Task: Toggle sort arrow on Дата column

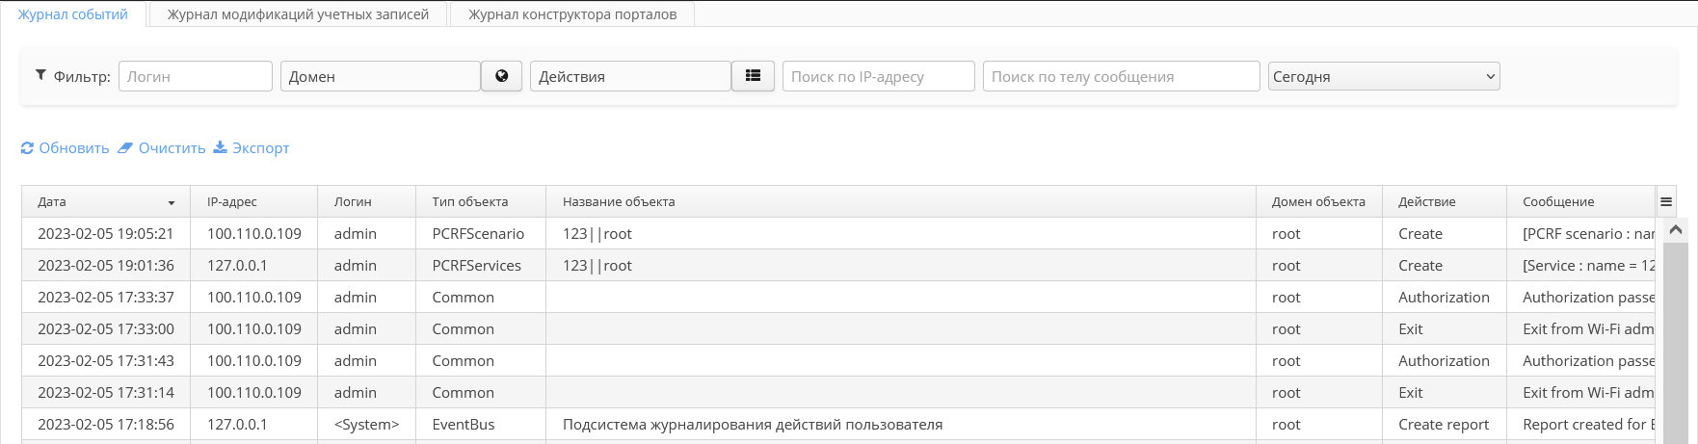Action: click(172, 203)
